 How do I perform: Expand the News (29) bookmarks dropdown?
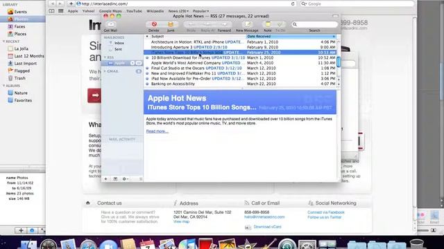pyautogui.click(x=178, y=11)
